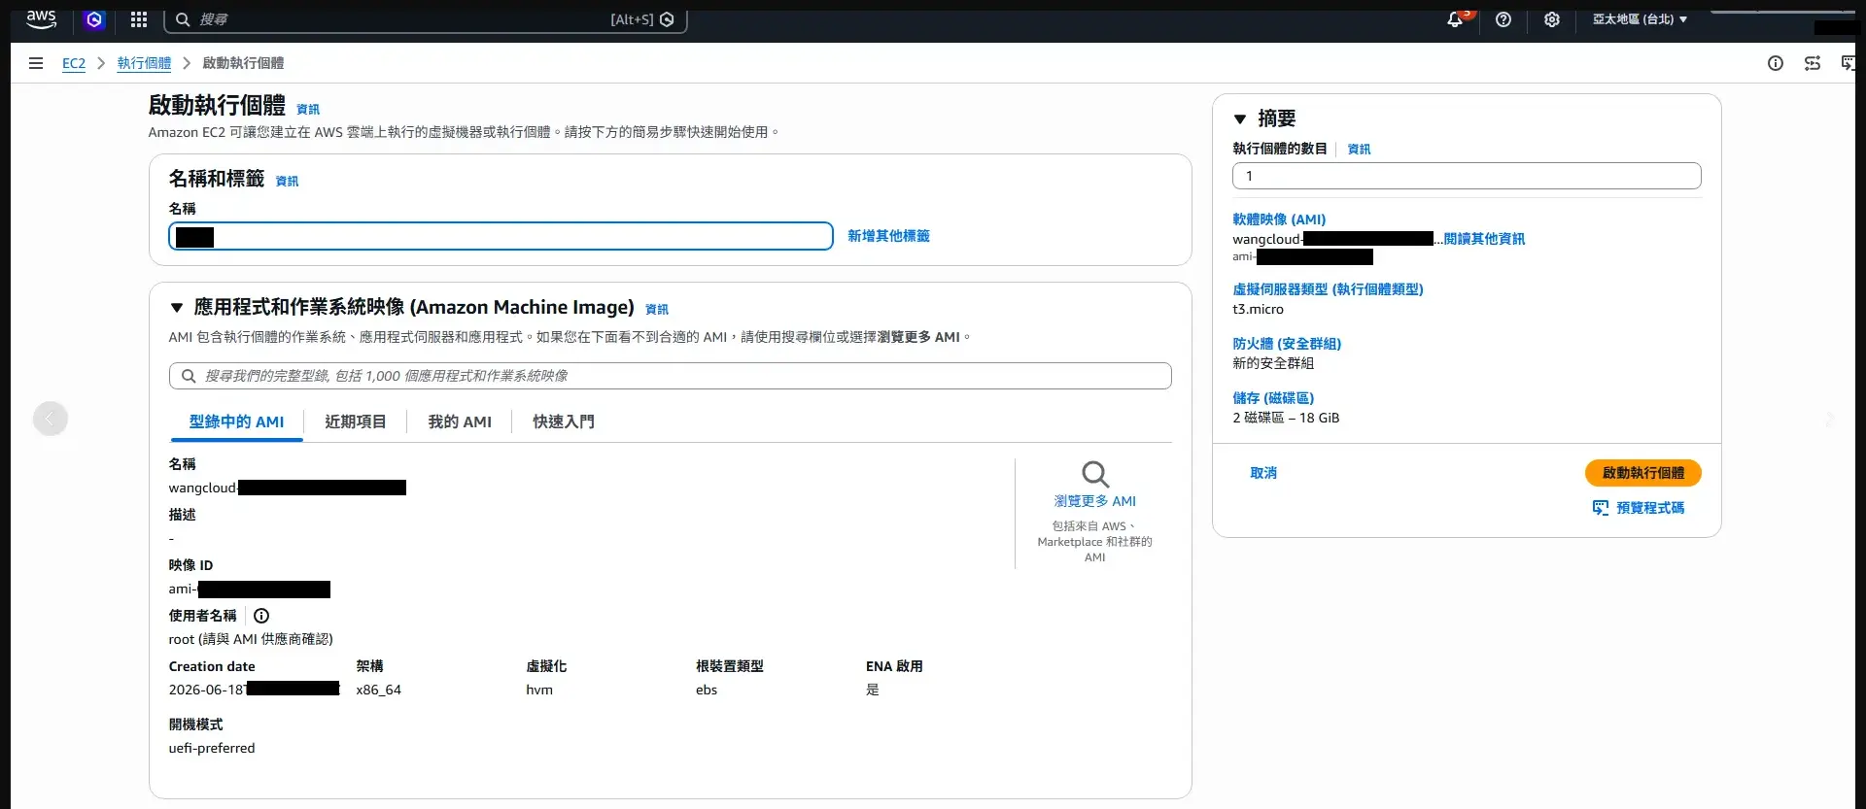1866x809 pixels.
Task: Focus the 執行個體的數目 number field
Action: click(x=1467, y=176)
